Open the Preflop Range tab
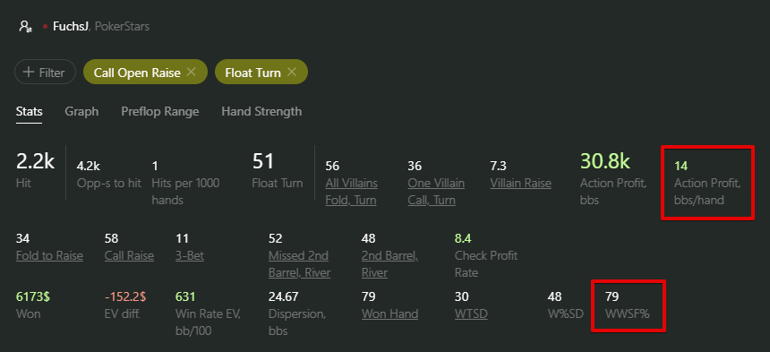Screen dimensions: 770x352 [160, 111]
